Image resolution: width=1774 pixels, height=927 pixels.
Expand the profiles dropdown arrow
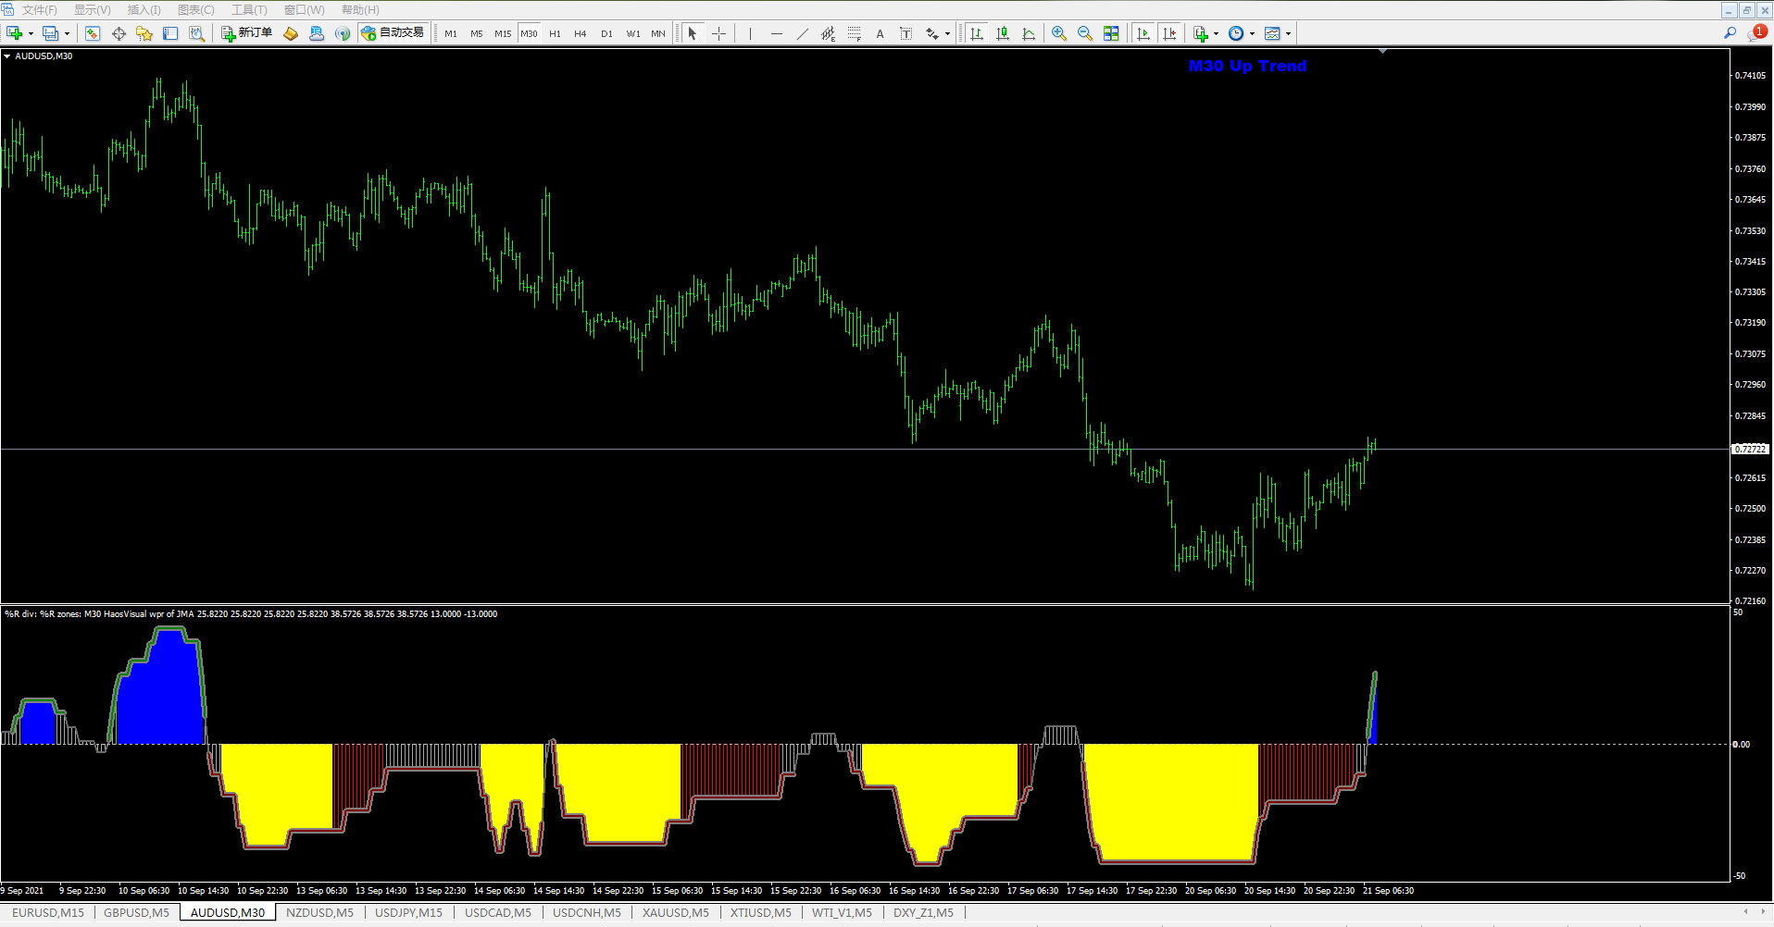[67, 34]
